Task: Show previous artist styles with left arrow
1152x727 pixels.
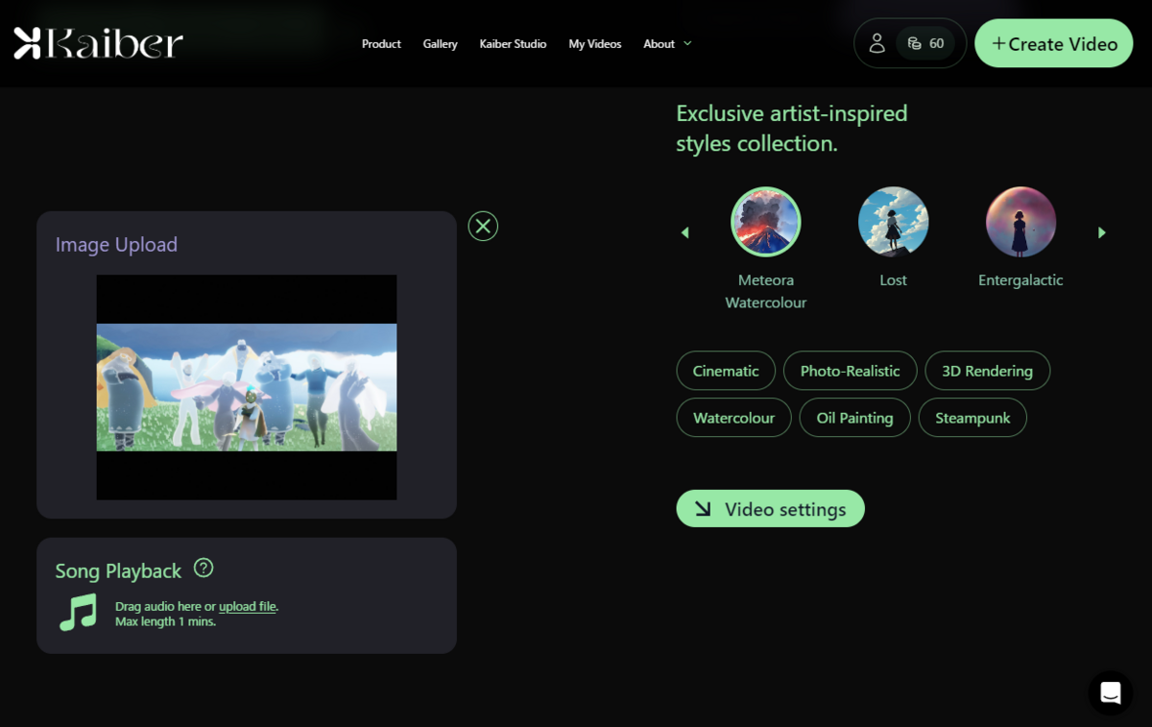Action: [684, 232]
